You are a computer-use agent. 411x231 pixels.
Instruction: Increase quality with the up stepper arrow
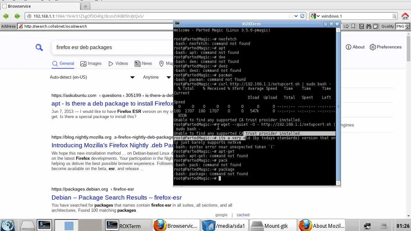point(407,25)
